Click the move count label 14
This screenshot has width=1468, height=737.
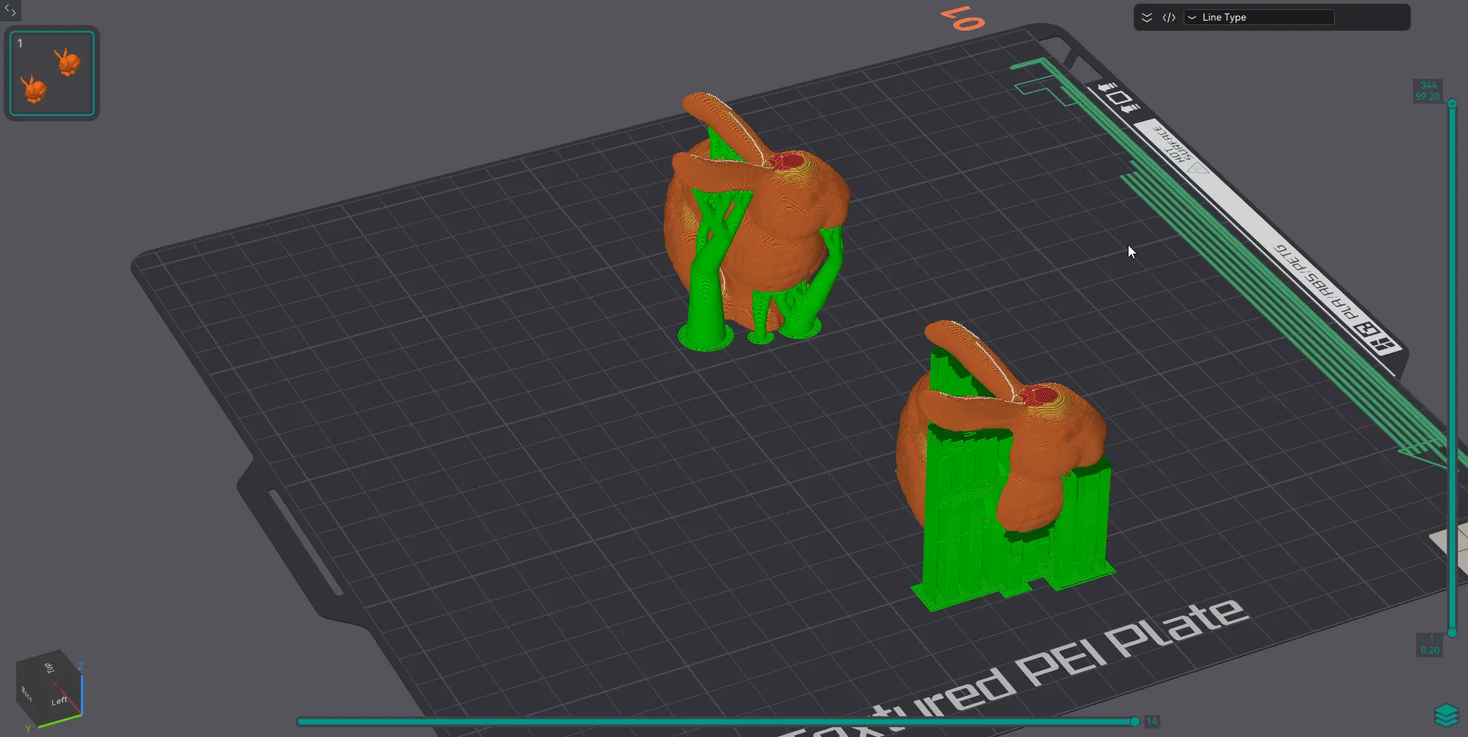pyautogui.click(x=1151, y=721)
